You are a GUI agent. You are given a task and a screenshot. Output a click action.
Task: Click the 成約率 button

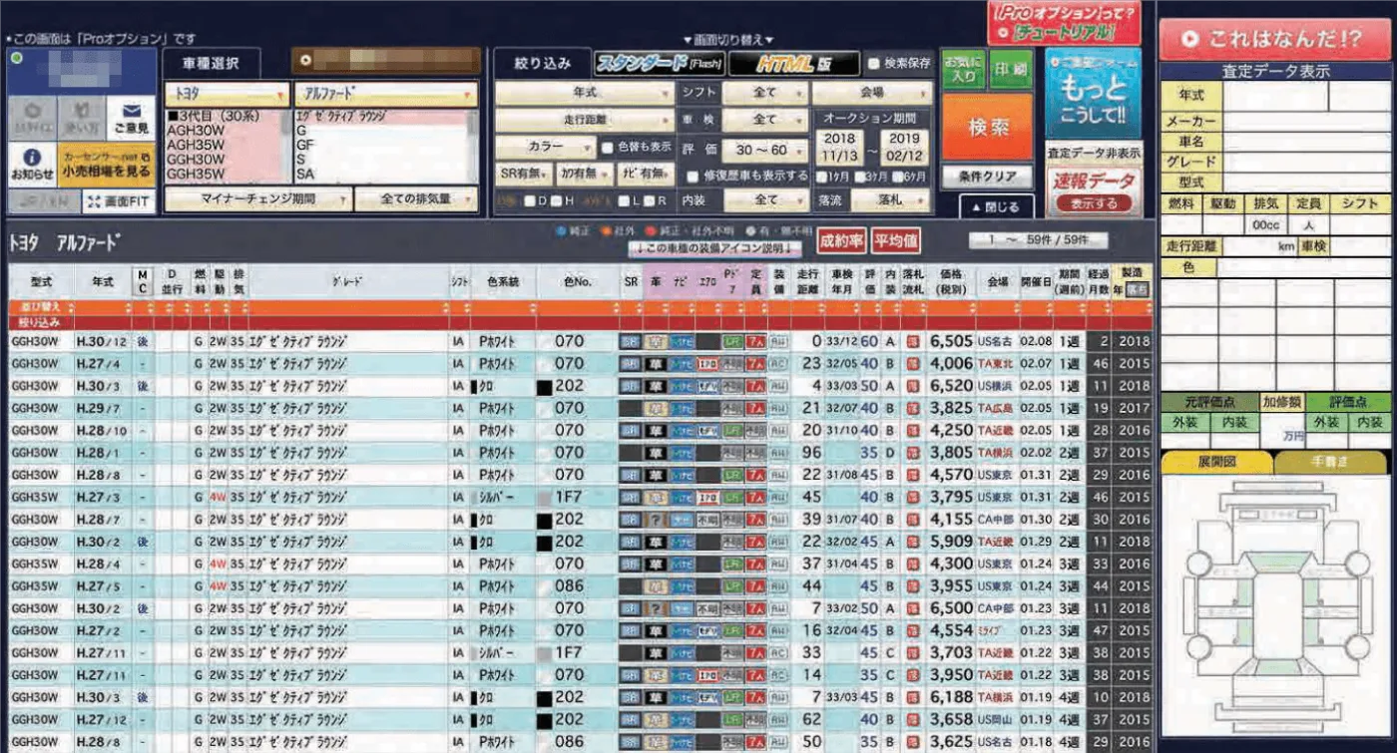click(x=841, y=240)
